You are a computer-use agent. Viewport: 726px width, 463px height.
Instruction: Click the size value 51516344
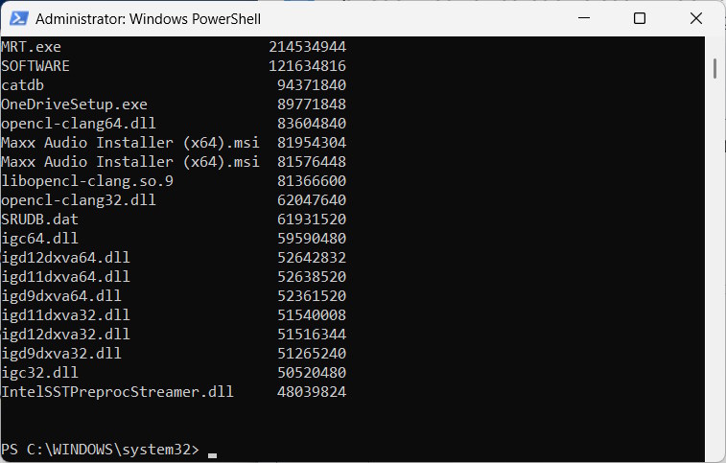(312, 335)
